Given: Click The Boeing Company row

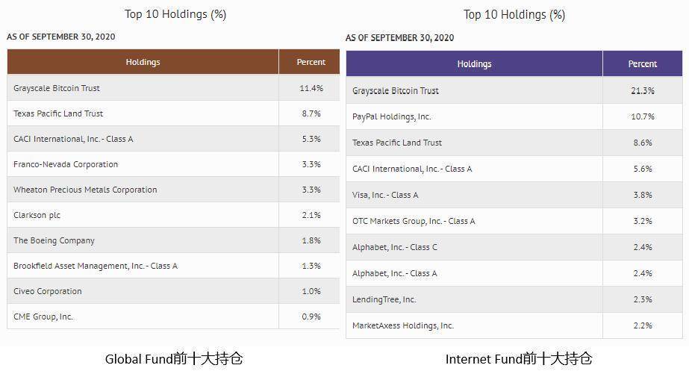Looking at the screenshot, I should point(173,240).
